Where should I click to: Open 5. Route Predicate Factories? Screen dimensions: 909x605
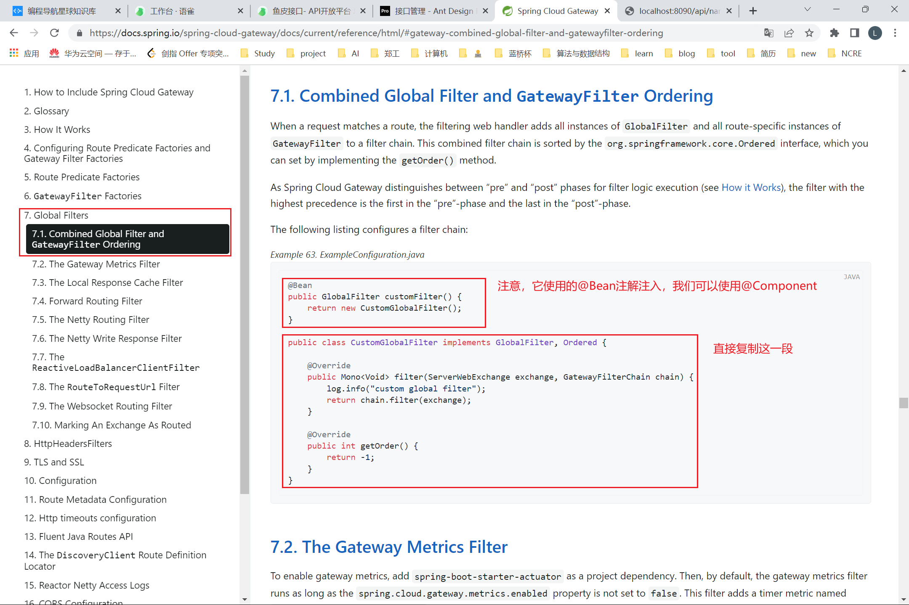pyautogui.click(x=82, y=177)
